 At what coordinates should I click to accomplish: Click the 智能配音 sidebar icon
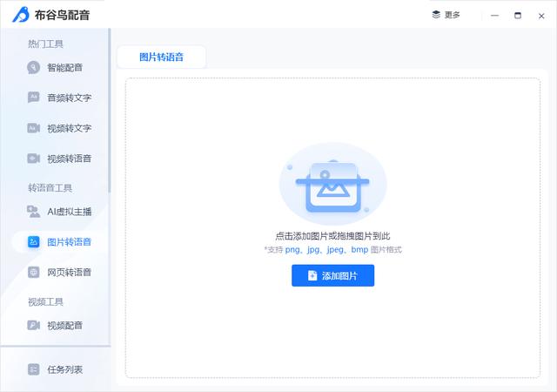pos(33,67)
